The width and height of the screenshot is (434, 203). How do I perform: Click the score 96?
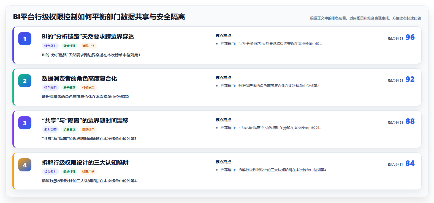pos(410,37)
